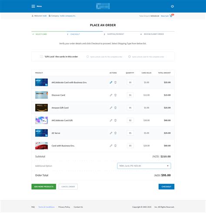
Task: Open the Privacy Policy link
Action: click(64, 207)
